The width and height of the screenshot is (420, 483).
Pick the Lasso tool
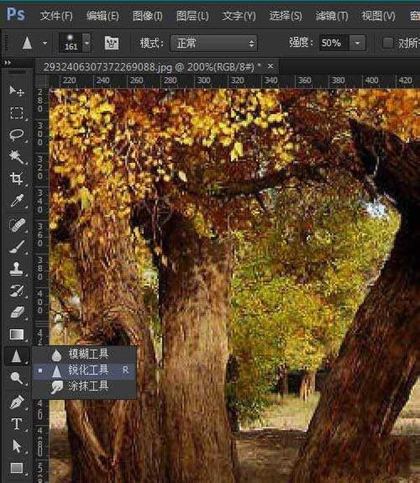tap(17, 134)
